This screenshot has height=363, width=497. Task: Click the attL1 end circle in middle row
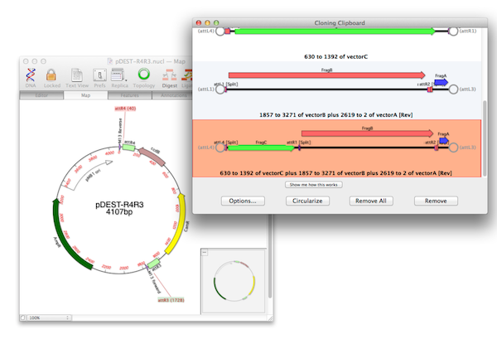click(220, 90)
